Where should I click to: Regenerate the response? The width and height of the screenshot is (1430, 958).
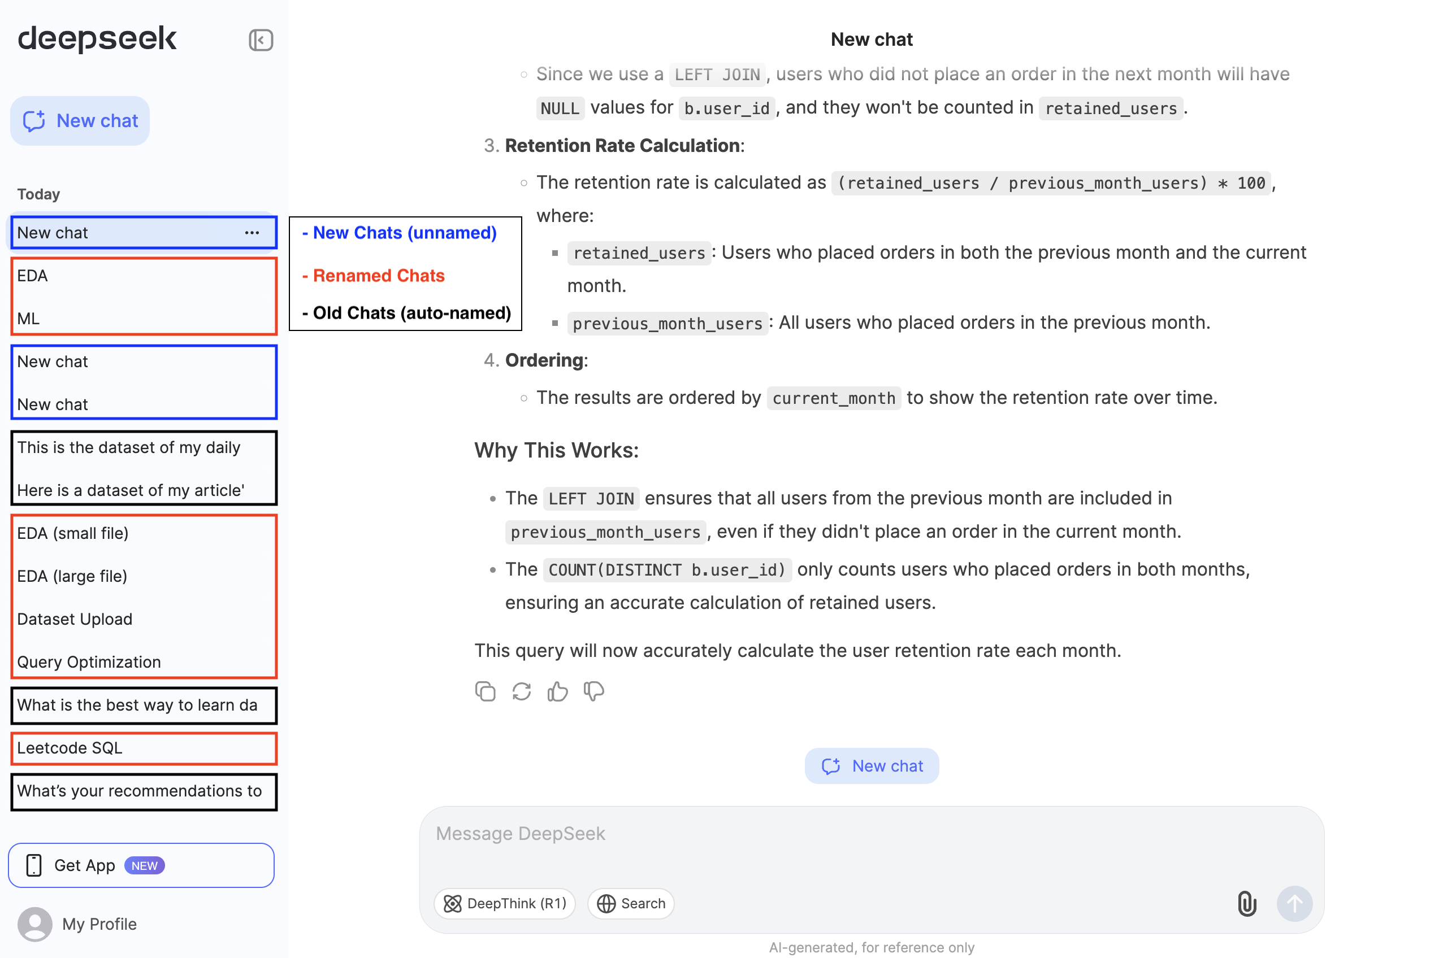pos(522,691)
